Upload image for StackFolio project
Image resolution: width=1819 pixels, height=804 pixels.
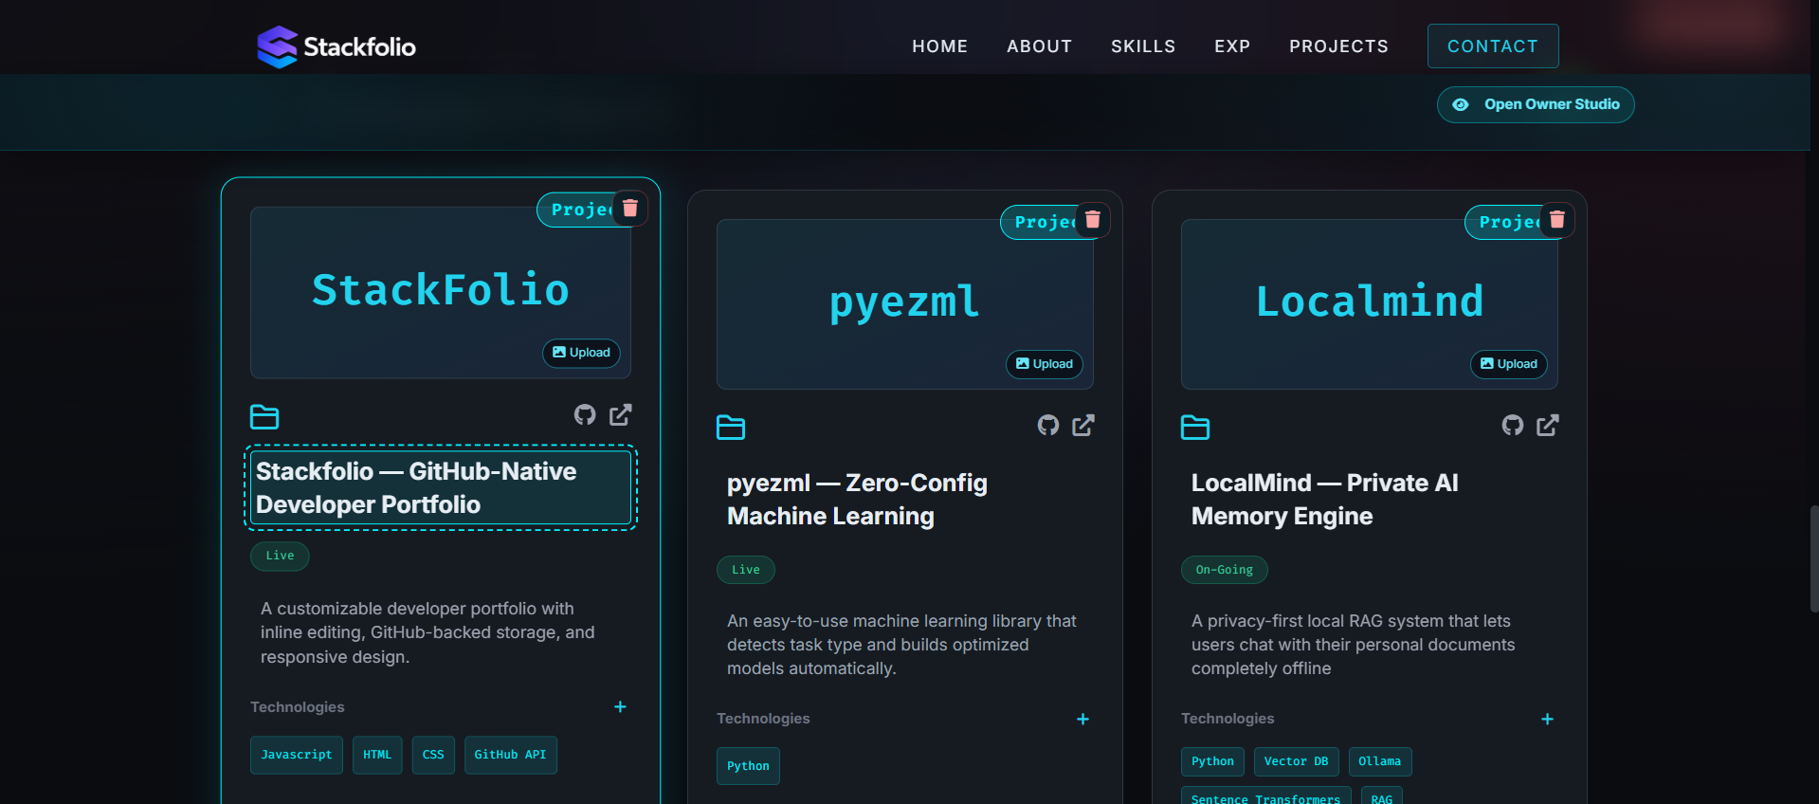pyautogui.click(x=581, y=353)
